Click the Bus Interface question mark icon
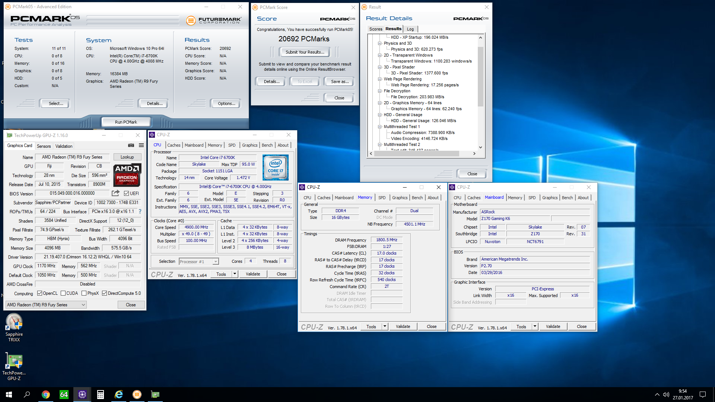 [140, 211]
